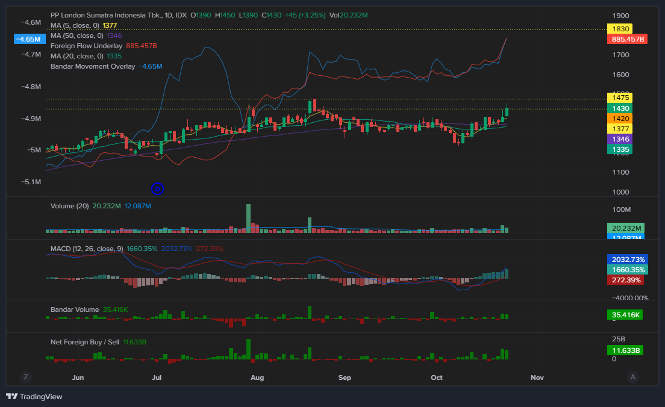This screenshot has height=407, width=665.
Task: Click the blue -4.65M left scale label
Action: [x=30, y=39]
